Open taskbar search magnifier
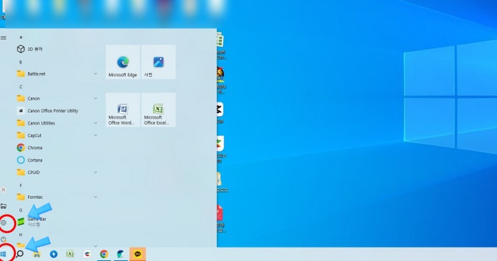The height and width of the screenshot is (261, 497). (x=19, y=254)
